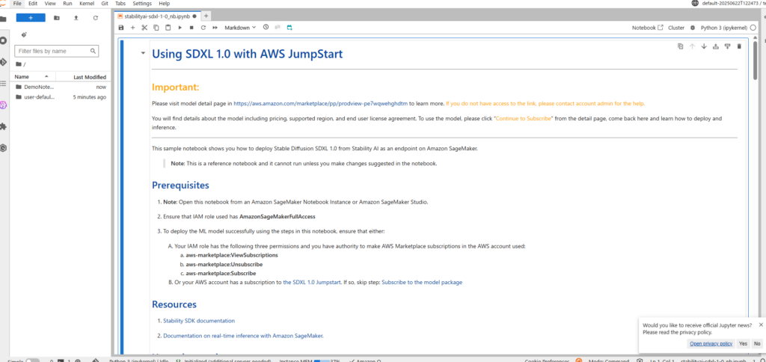
Task: Delete the cell with trash icon
Action: coord(739,46)
